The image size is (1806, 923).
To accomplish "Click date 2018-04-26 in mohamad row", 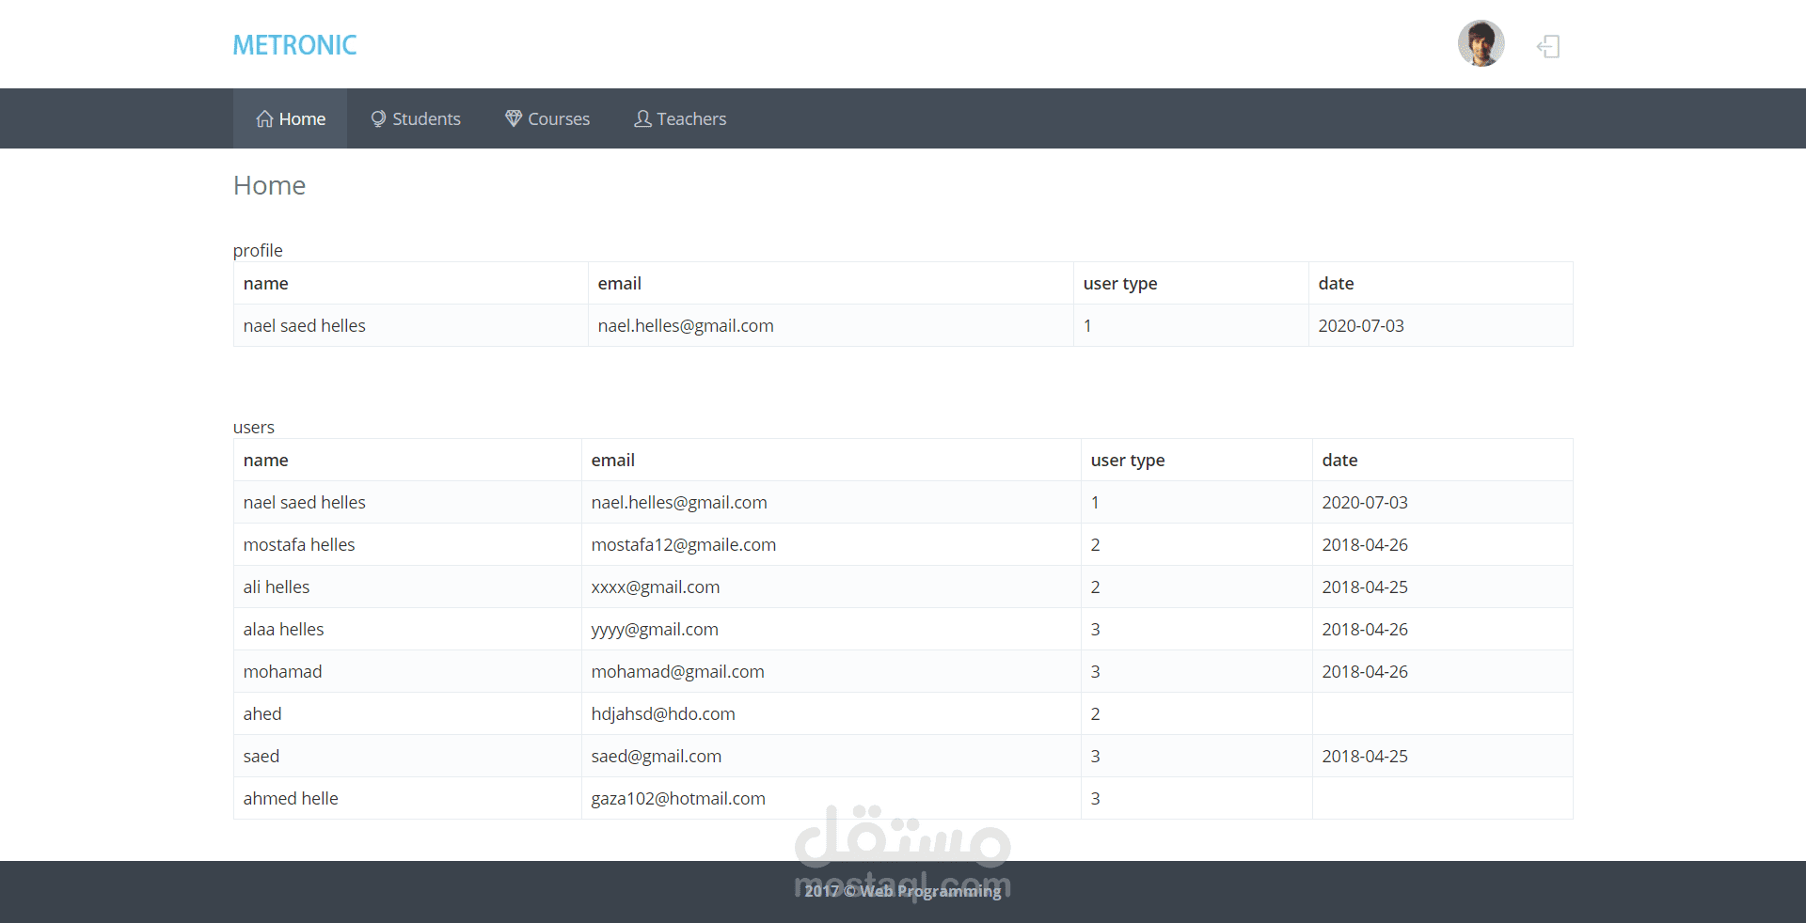I will click(1365, 672).
